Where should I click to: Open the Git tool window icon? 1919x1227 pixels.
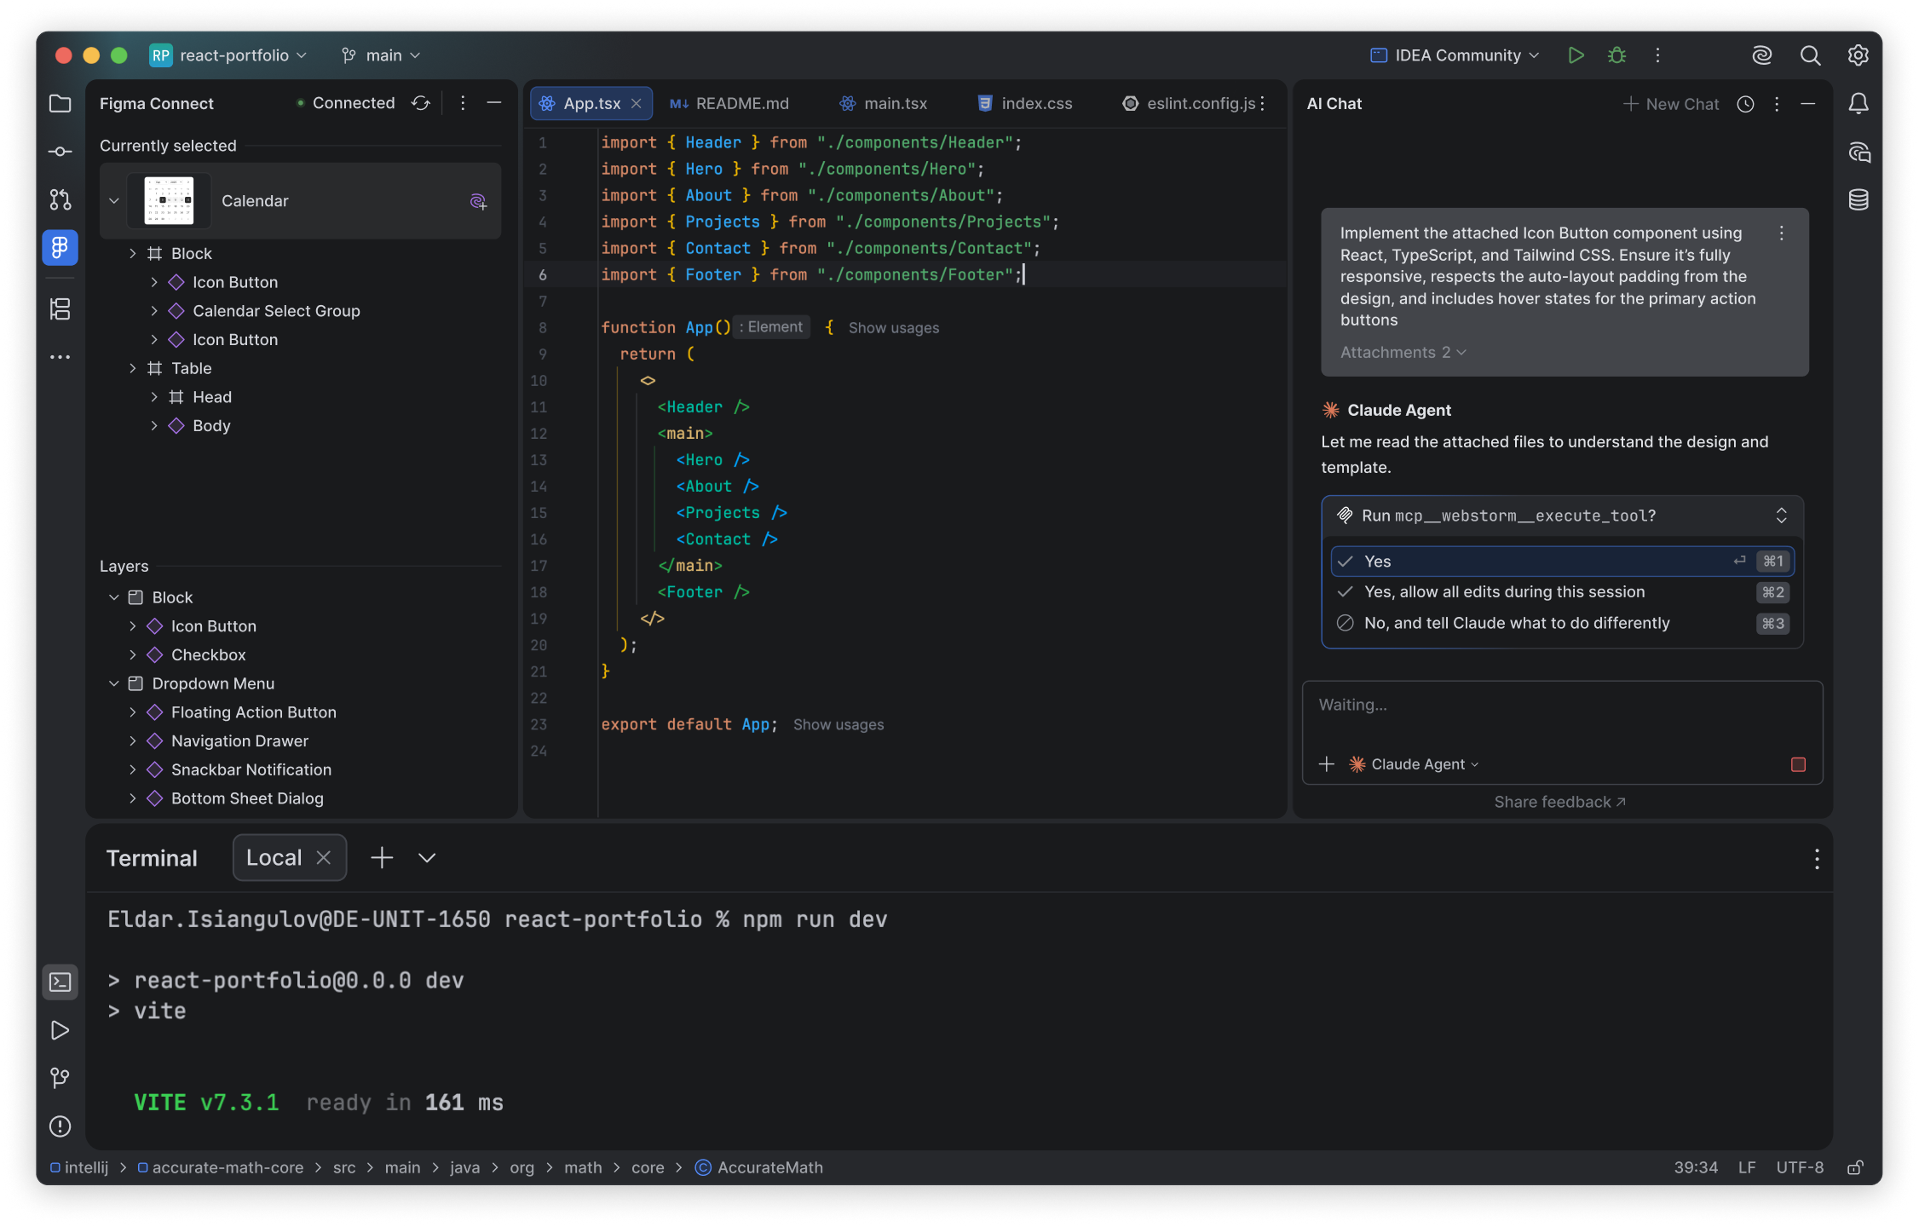point(60,1078)
